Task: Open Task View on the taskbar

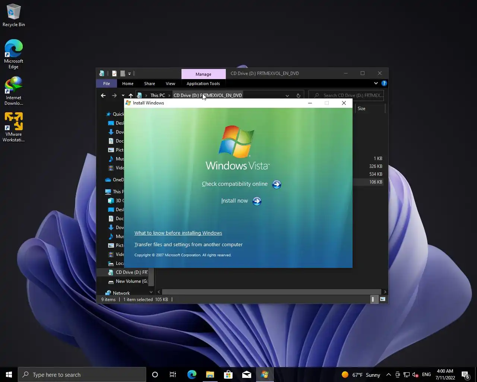Action: point(173,375)
